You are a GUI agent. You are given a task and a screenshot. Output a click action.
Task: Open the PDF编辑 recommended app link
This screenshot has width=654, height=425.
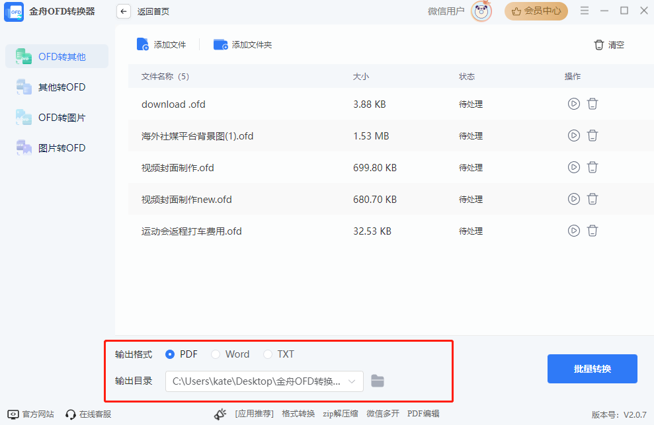point(423,414)
